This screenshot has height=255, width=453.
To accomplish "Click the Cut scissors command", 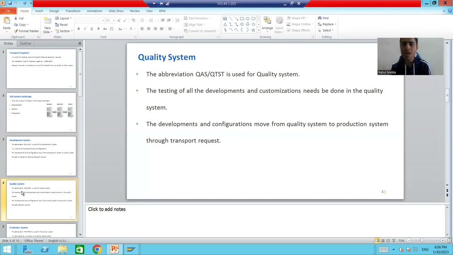I will coord(19,18).
